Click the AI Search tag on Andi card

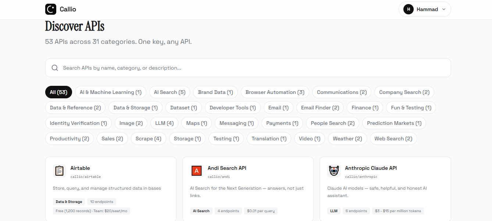(x=201, y=211)
